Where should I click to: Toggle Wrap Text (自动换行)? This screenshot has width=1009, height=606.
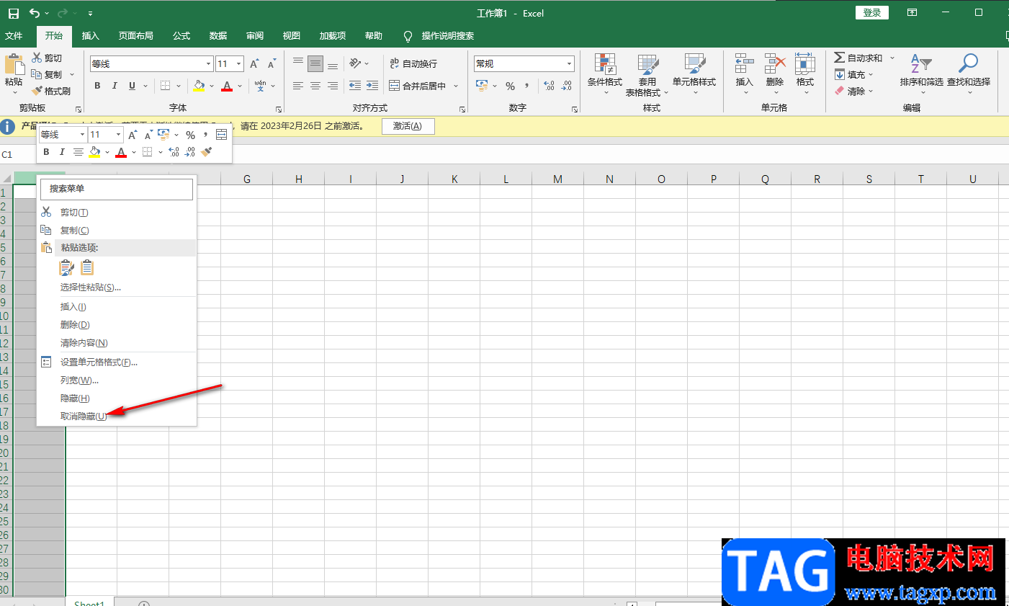tap(413, 63)
